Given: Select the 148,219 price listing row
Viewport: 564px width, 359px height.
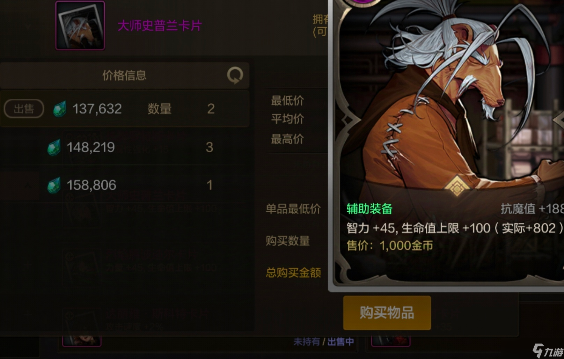Looking at the screenshot, I should pyautogui.click(x=125, y=147).
